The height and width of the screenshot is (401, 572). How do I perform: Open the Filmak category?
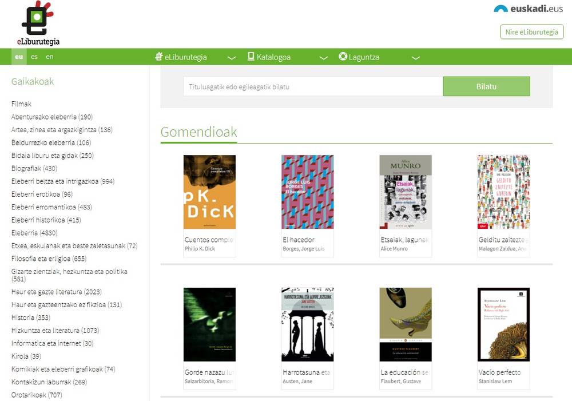(x=21, y=104)
